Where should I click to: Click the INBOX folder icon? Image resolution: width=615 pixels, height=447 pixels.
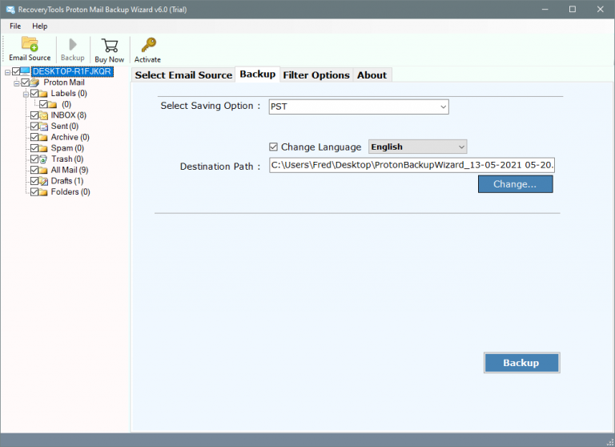point(43,115)
